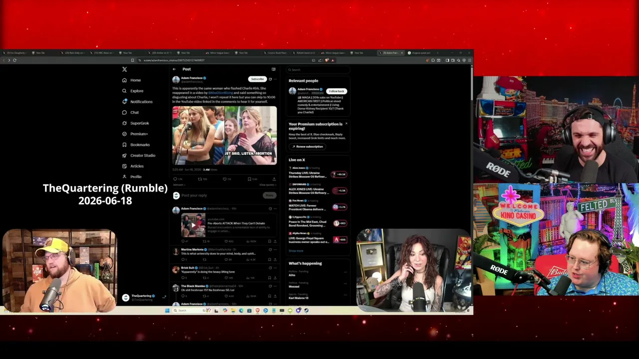The height and width of the screenshot is (359, 639).
Task: Open Pro-Aborts ATTACK When They Can't Debate link
Action: coord(236,223)
